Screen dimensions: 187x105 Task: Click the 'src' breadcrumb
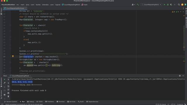pyautogui.click(x=18, y=5)
